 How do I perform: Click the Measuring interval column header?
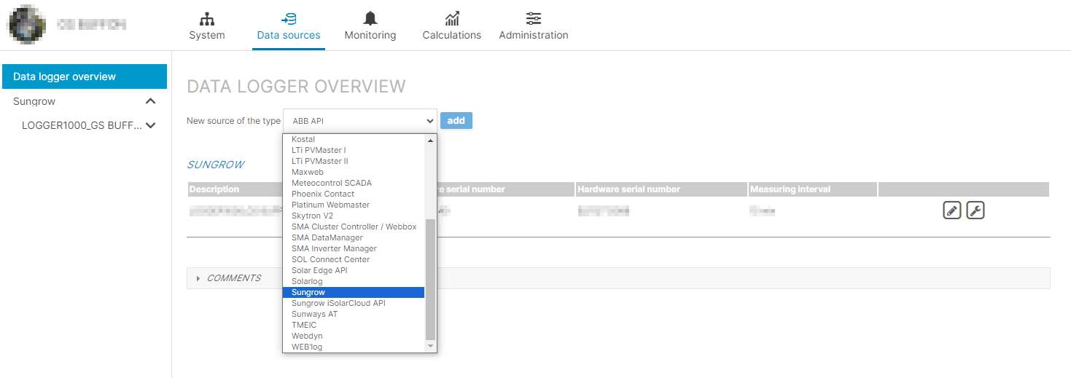(x=812, y=189)
